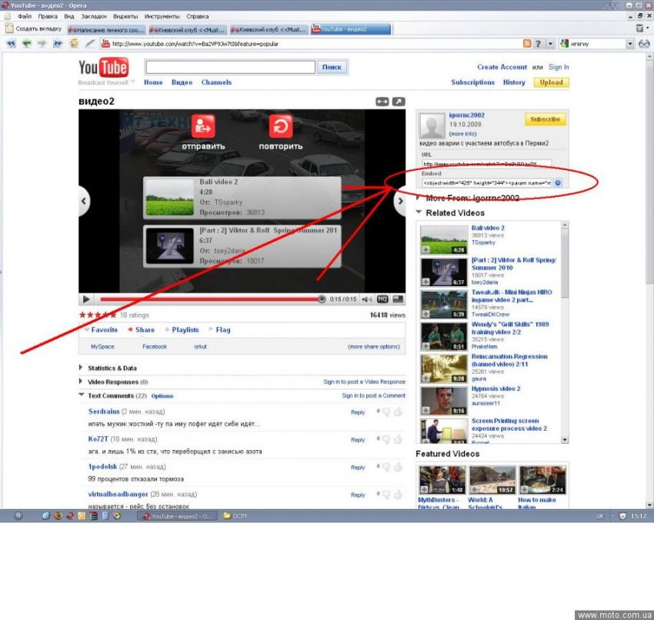Viewport: 654px width, 620px height.
Task: Click the question mark icon in address bar
Action: coord(538,43)
